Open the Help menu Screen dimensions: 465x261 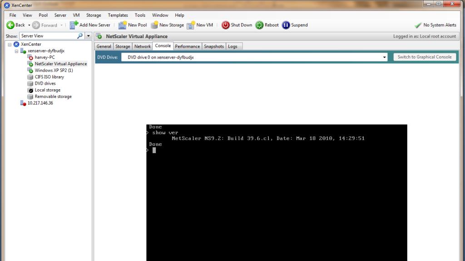179,15
